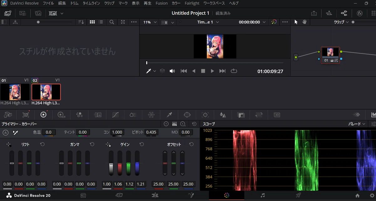This screenshot has height=201, width=376.
Task: Open the カラー menu
Action: point(176,3)
